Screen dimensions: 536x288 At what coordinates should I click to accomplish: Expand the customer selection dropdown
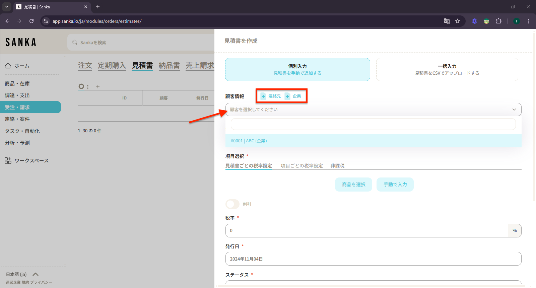click(373, 110)
